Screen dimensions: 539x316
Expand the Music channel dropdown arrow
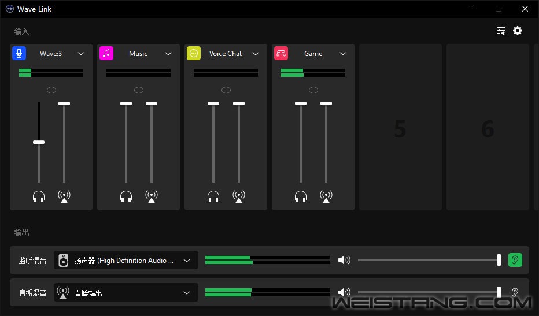coord(168,54)
